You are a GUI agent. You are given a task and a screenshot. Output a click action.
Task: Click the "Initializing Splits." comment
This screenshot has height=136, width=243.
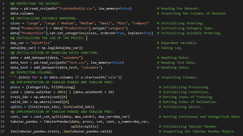(x=182, y=107)
